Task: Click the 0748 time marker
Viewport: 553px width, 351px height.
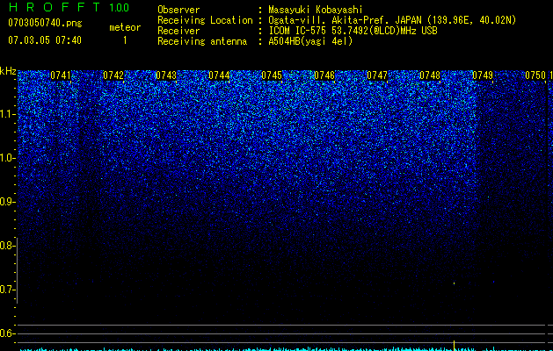Action: (x=430, y=75)
